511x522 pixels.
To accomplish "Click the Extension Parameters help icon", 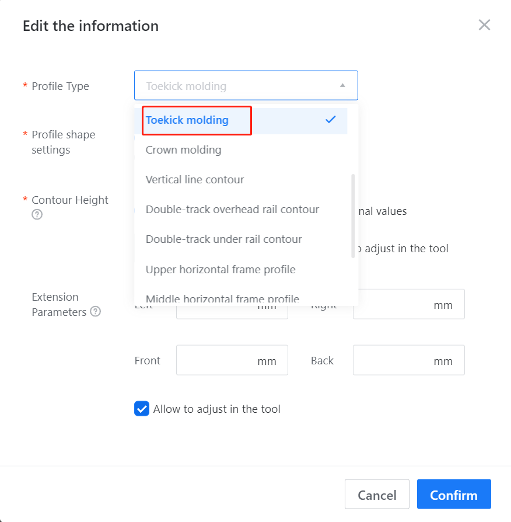I will 95,312.
